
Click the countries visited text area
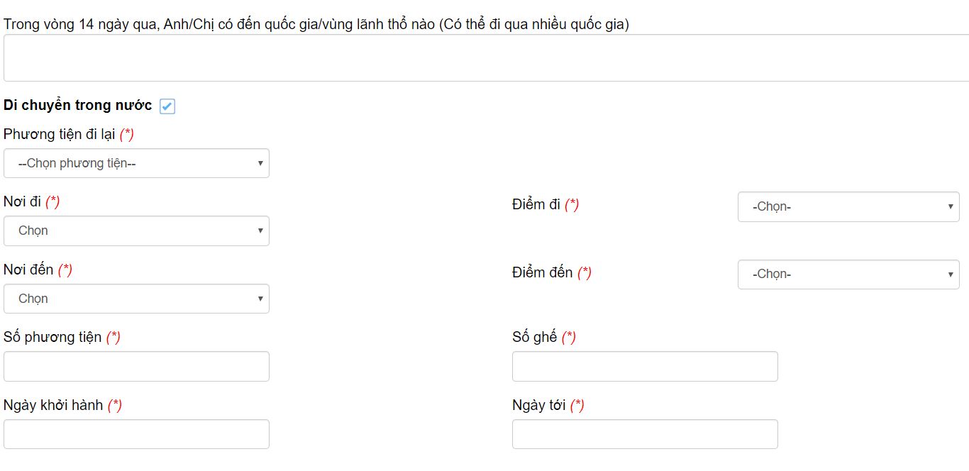[x=486, y=58]
